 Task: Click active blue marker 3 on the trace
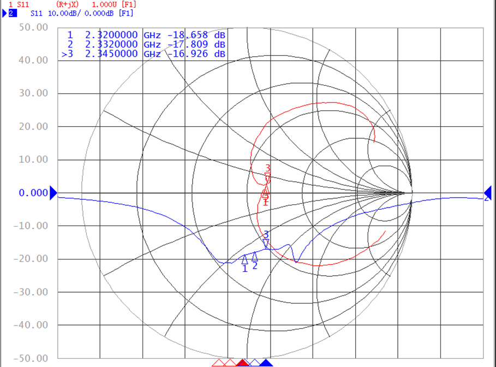pyautogui.click(x=266, y=243)
